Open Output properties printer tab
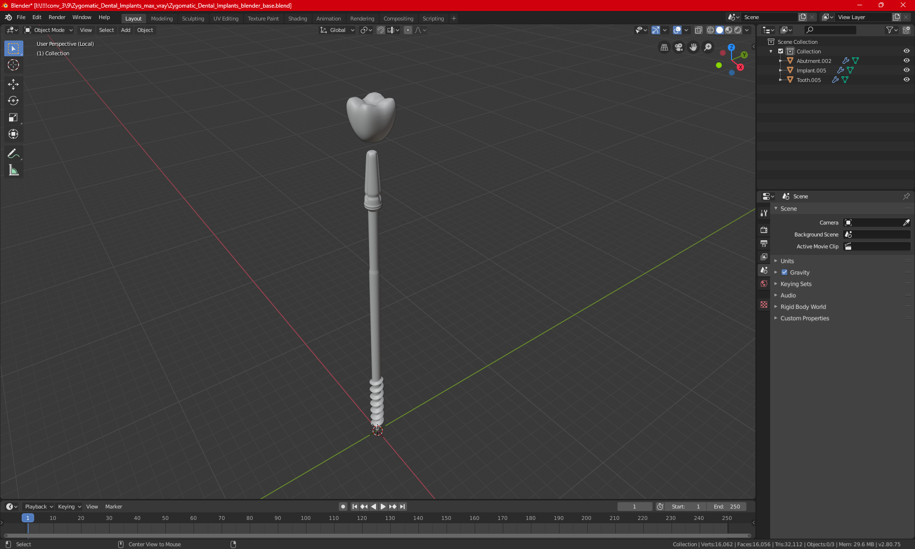This screenshot has height=549, width=915. (764, 244)
